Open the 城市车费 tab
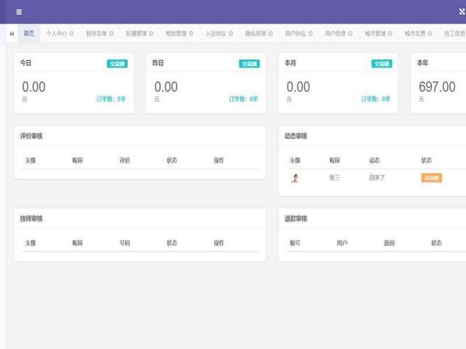 tap(415, 34)
